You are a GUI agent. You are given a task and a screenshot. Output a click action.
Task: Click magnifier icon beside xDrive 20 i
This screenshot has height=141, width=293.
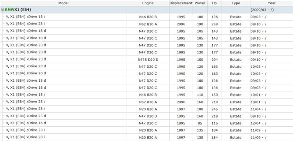(7, 137)
